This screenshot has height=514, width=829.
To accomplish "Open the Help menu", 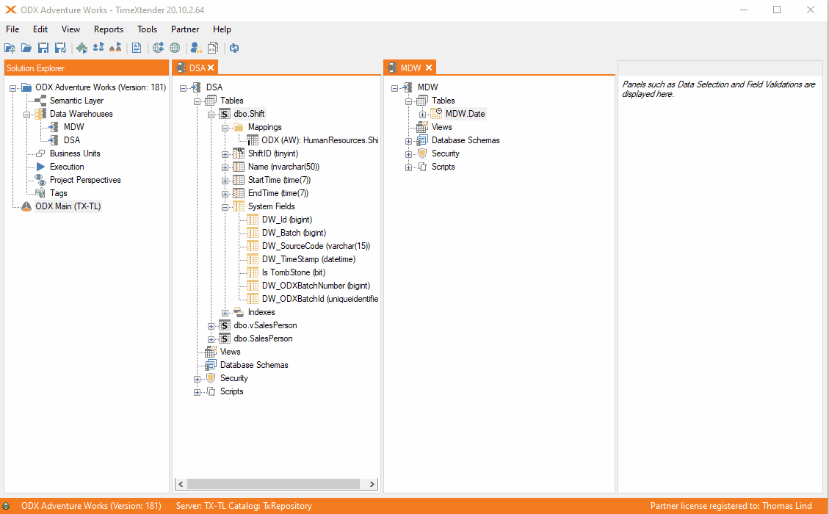I will pyautogui.click(x=222, y=29).
